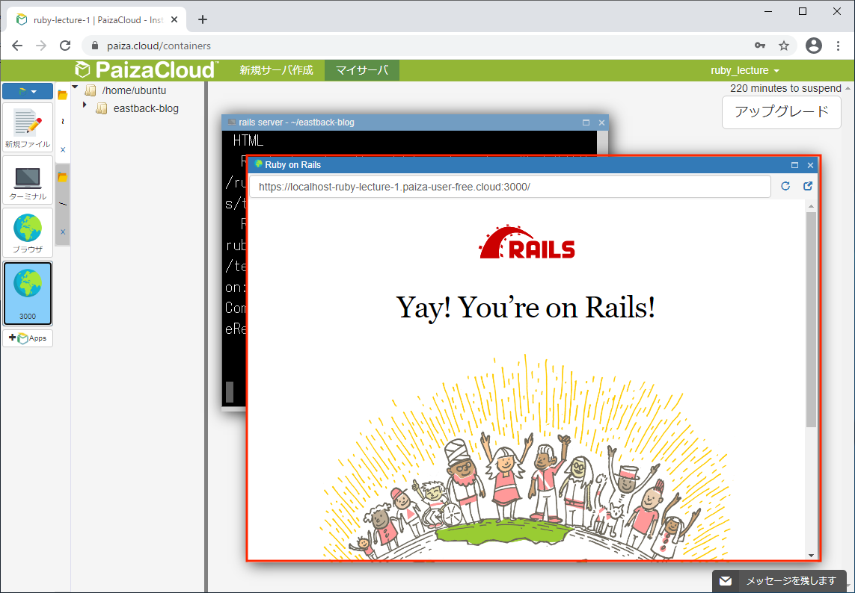Image resolution: width=855 pixels, height=593 pixels.
Task: Select the eastback-blog folder
Action: (146, 108)
